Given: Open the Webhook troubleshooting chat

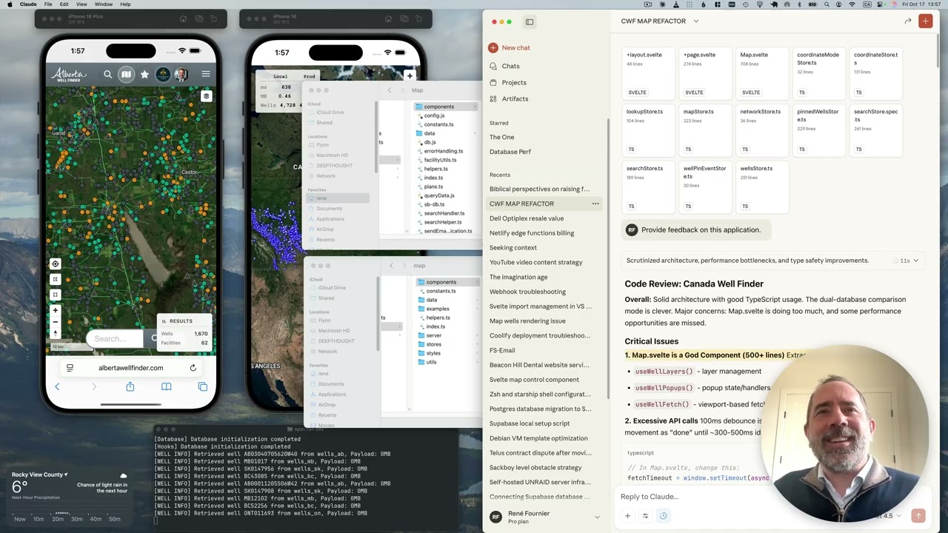Looking at the screenshot, I should 527,292.
